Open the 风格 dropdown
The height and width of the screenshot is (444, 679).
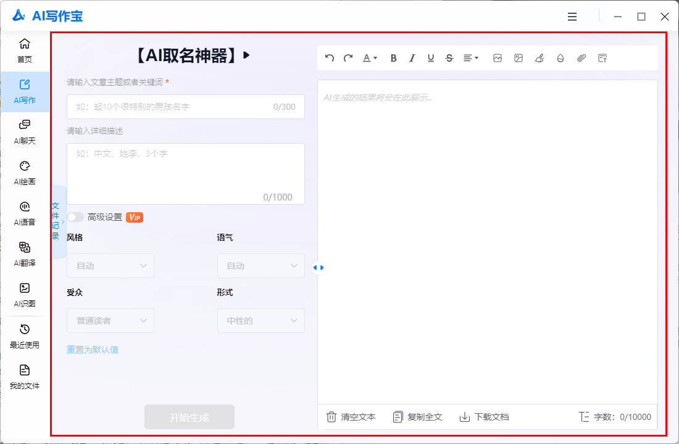click(110, 266)
